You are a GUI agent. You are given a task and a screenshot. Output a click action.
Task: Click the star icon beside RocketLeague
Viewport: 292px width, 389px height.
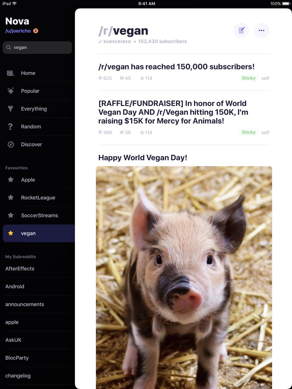pyautogui.click(x=11, y=197)
